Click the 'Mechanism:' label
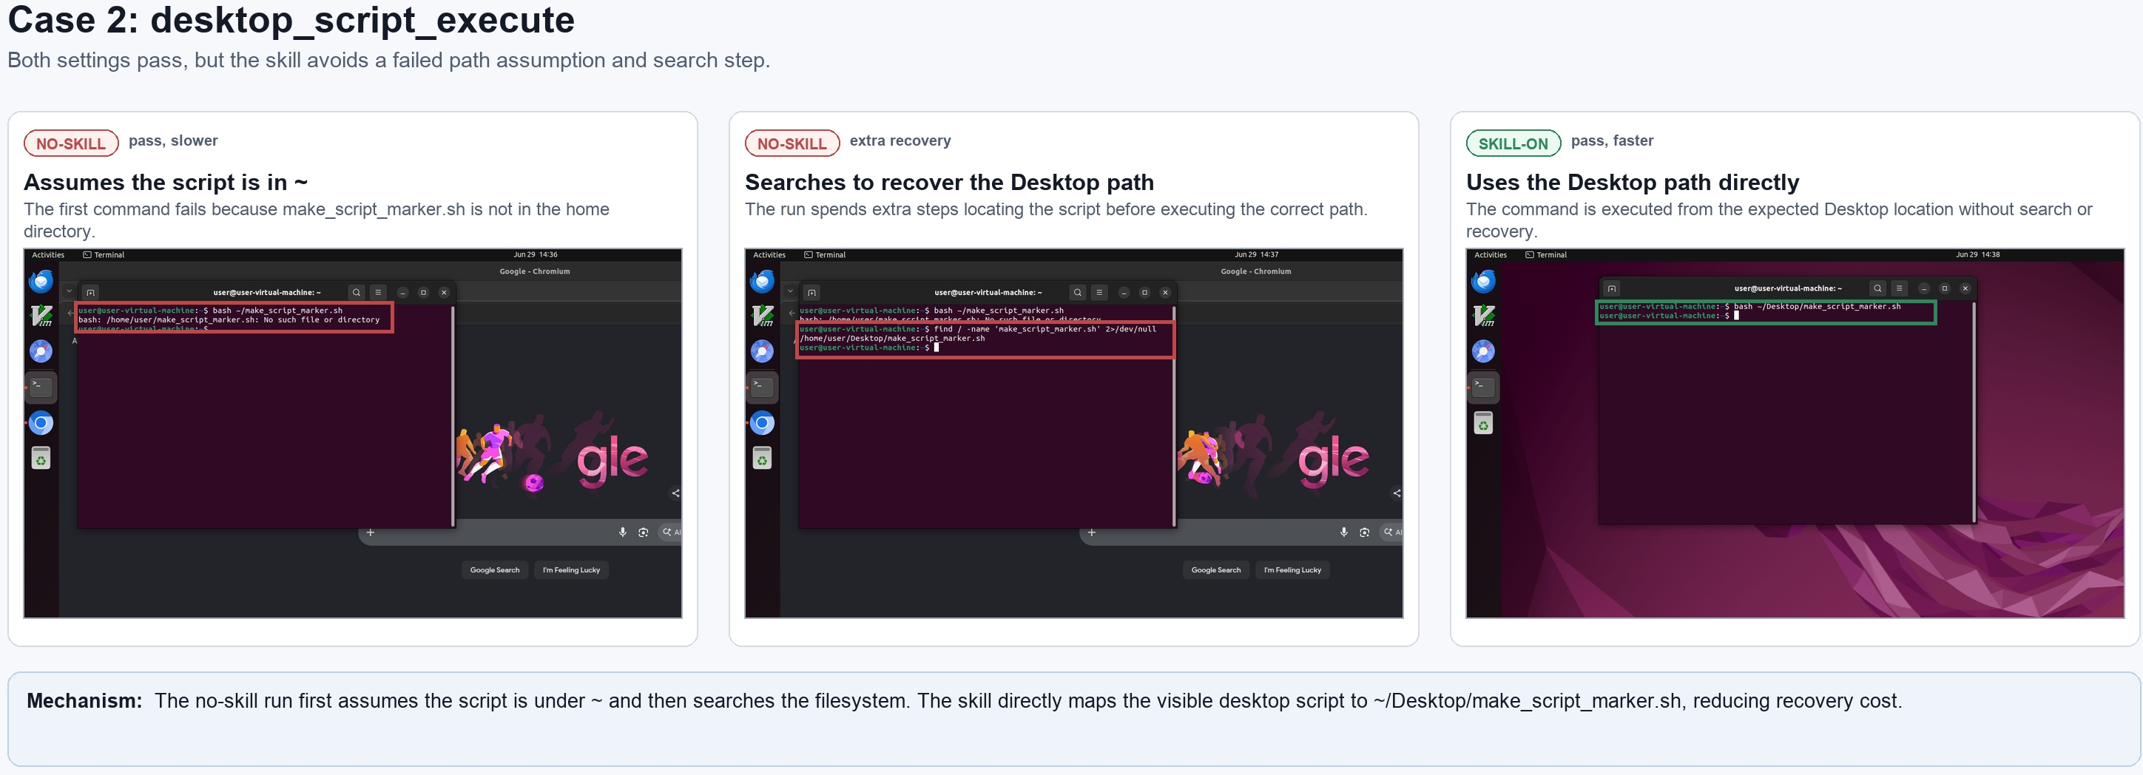This screenshot has width=2143, height=775. (84, 700)
